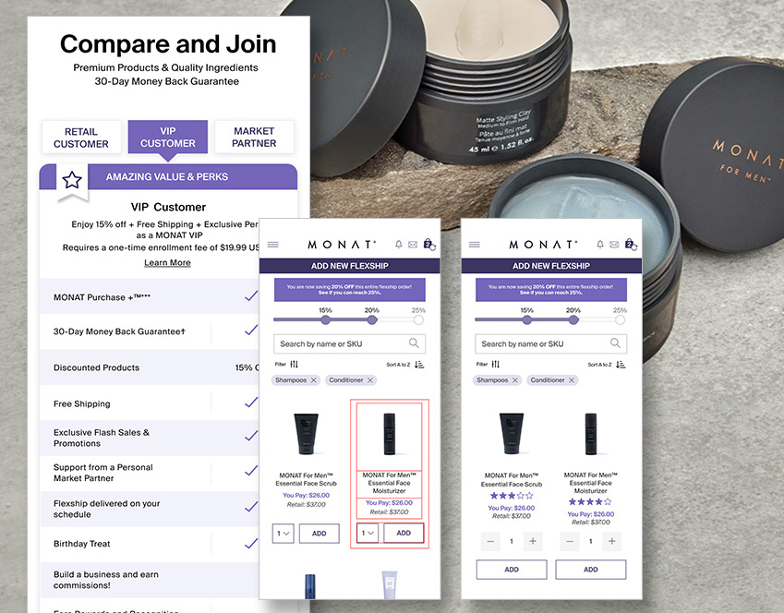This screenshot has width=784, height=613.
Task: Click 25% discount slider point in right phone
Action: pos(620,320)
